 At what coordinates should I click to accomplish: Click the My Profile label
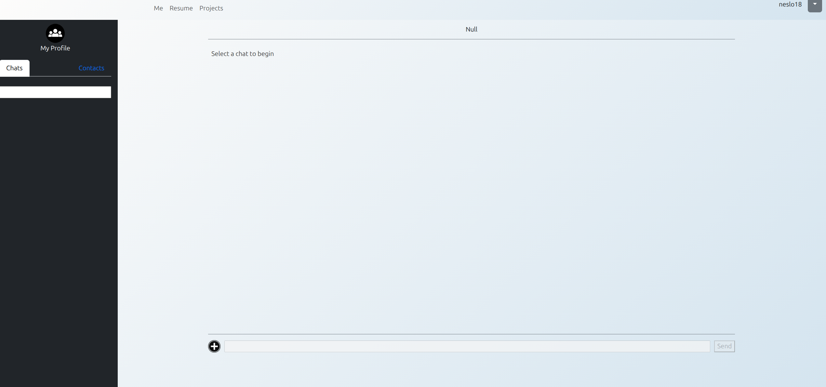click(55, 48)
